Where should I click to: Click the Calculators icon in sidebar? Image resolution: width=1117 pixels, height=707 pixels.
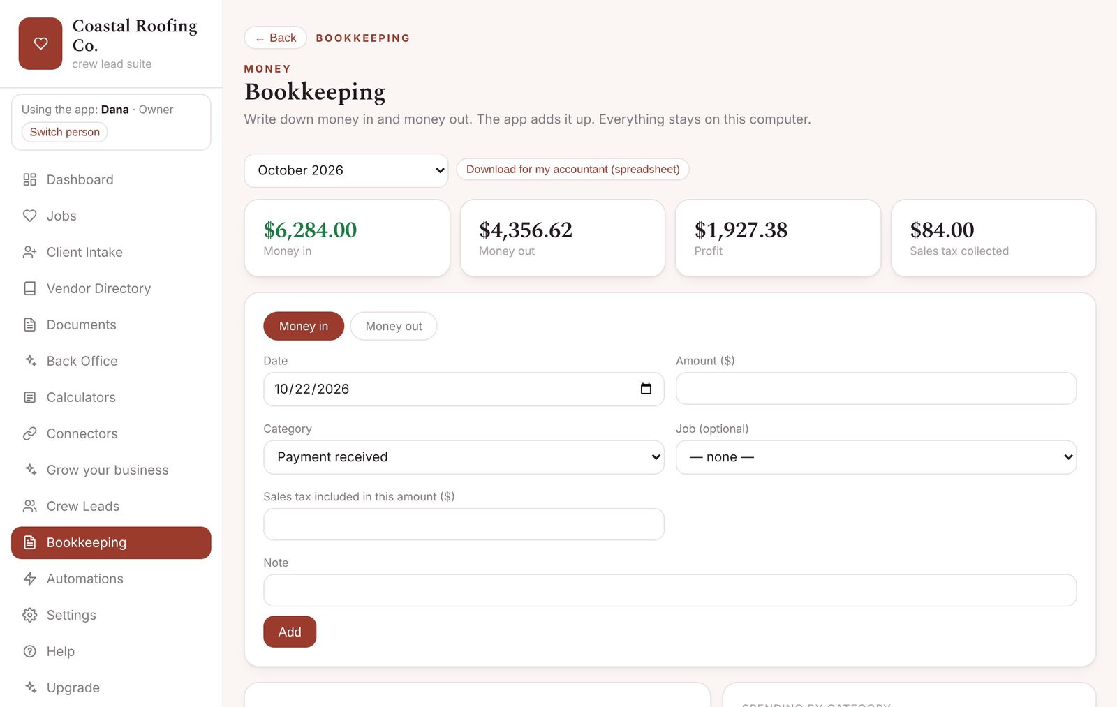point(29,397)
